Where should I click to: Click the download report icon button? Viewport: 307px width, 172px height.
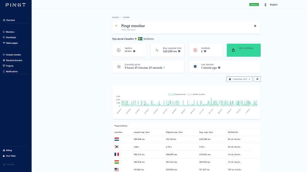tap(257, 79)
